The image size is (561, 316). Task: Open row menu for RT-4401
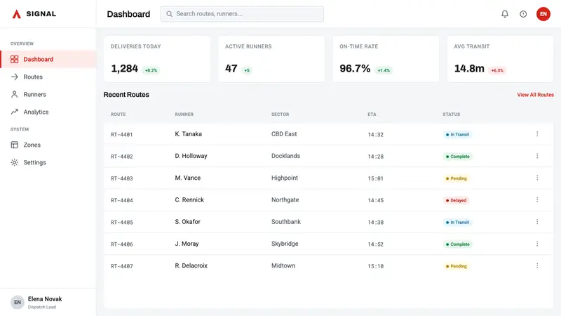537,134
